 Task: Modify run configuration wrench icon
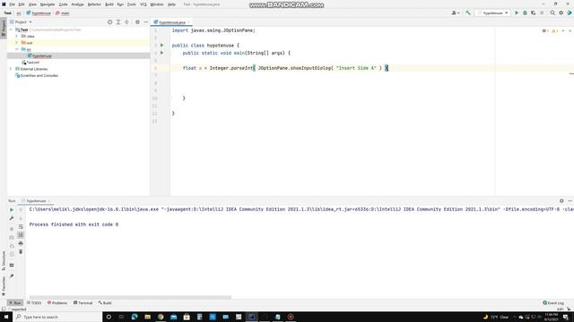(12, 218)
